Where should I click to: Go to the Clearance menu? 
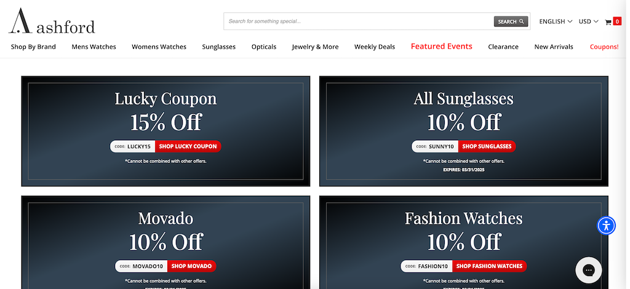click(503, 47)
